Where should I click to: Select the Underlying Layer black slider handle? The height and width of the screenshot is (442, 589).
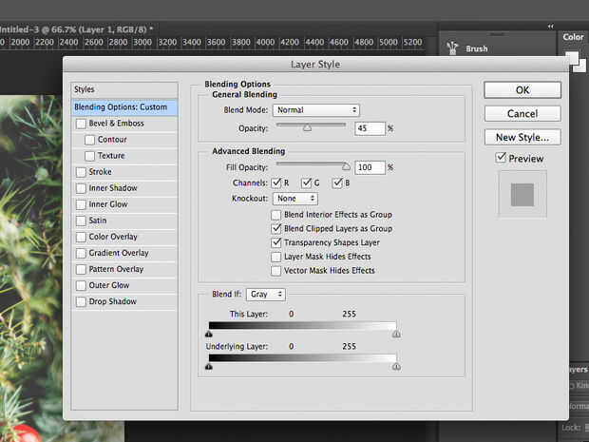click(209, 366)
